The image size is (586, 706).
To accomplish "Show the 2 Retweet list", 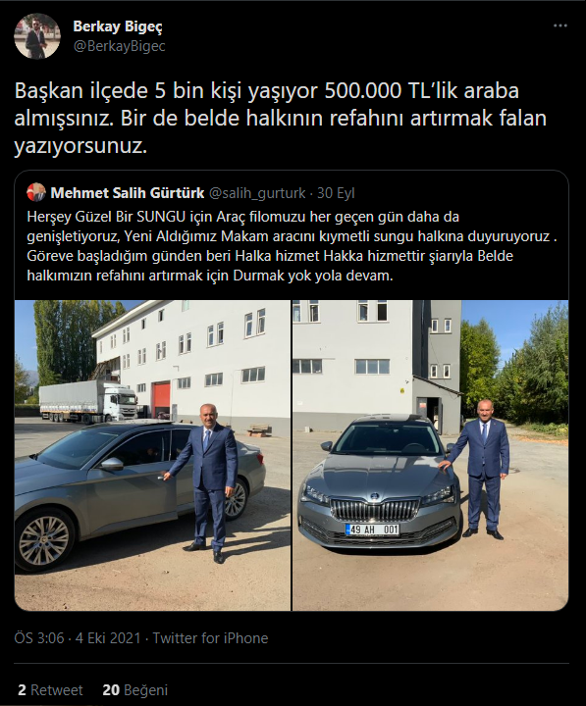I will click(x=50, y=690).
